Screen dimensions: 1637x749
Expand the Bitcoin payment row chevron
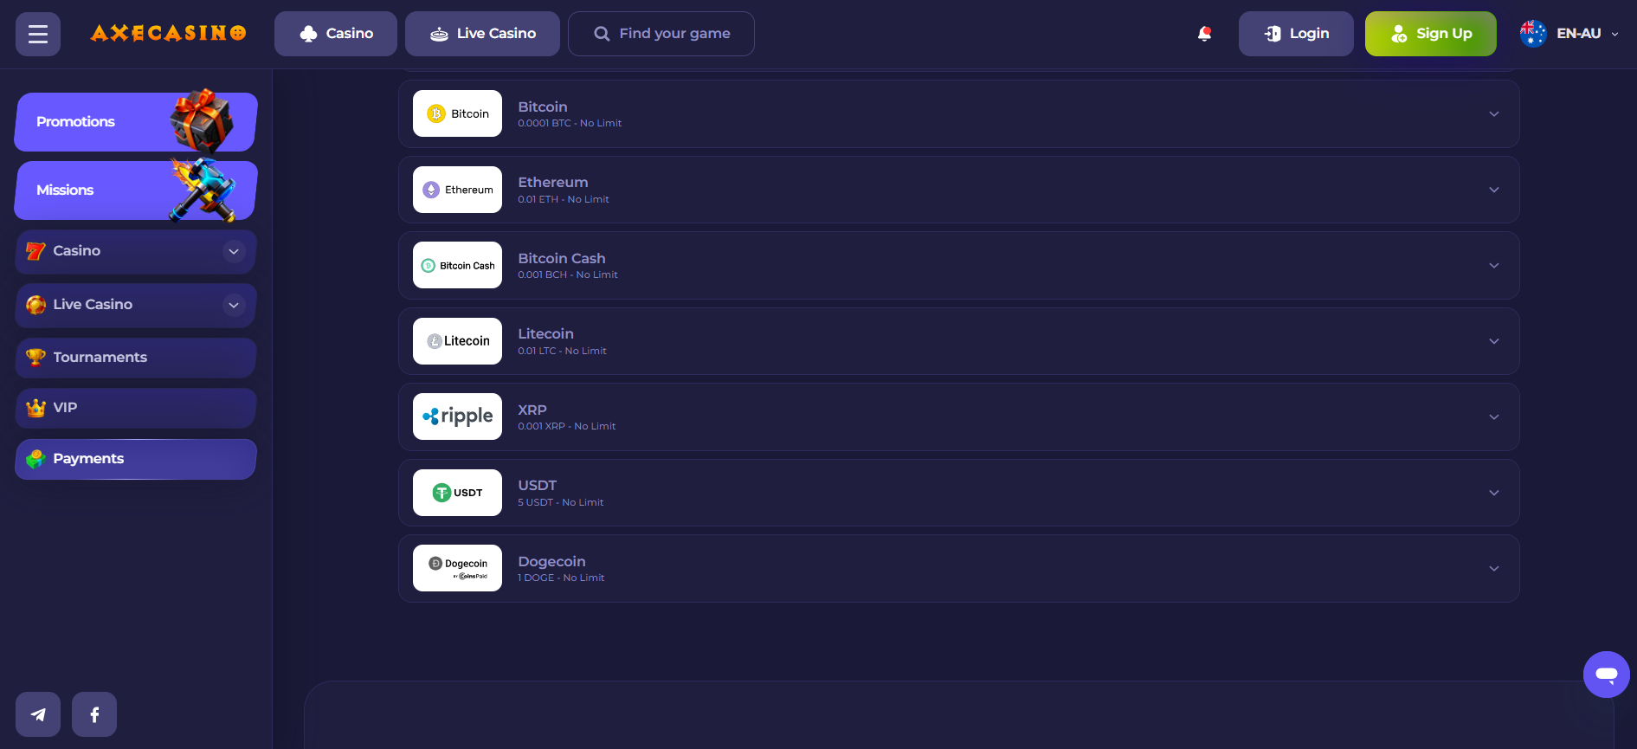point(1494,114)
